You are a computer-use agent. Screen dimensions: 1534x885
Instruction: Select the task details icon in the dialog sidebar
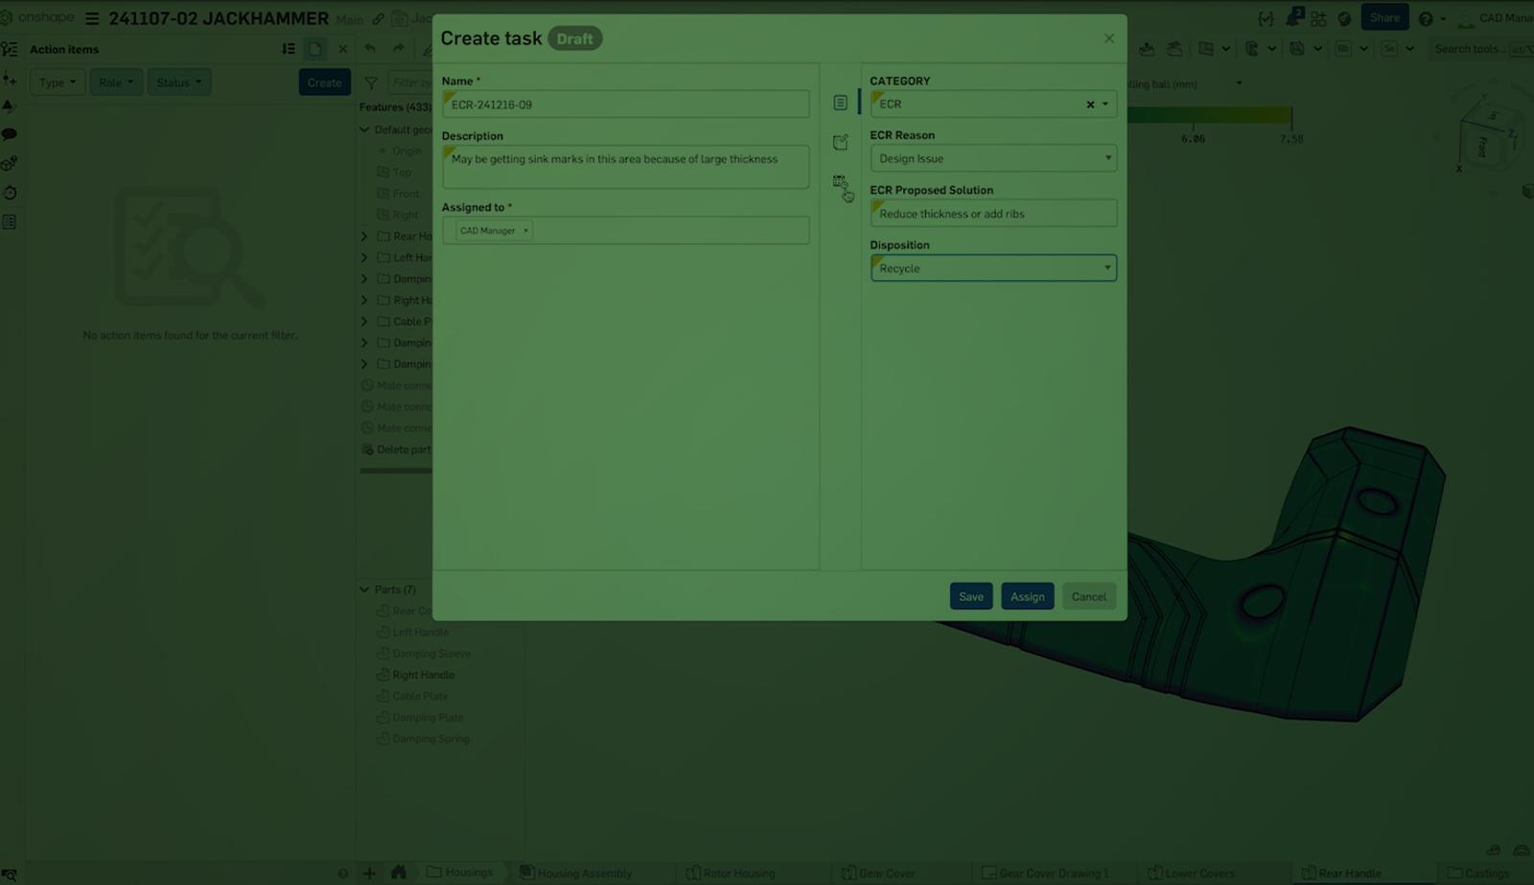[841, 101]
